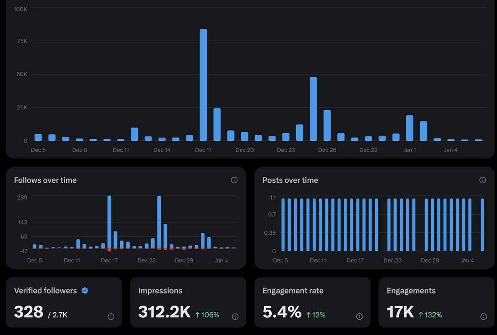Click 'Jan 4' under the follows chart
The height and width of the screenshot is (335, 497).
[x=221, y=260]
